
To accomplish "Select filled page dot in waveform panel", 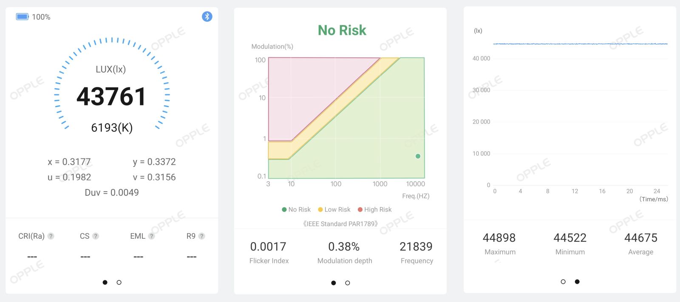I will (x=577, y=282).
